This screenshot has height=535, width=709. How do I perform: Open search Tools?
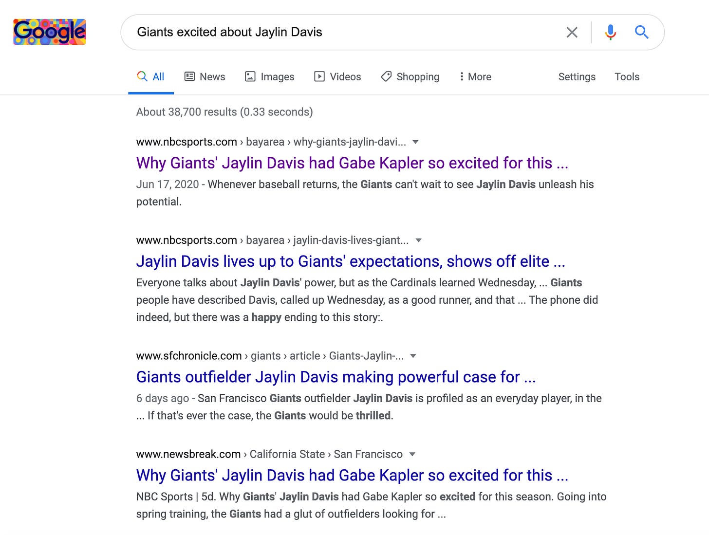tap(627, 77)
